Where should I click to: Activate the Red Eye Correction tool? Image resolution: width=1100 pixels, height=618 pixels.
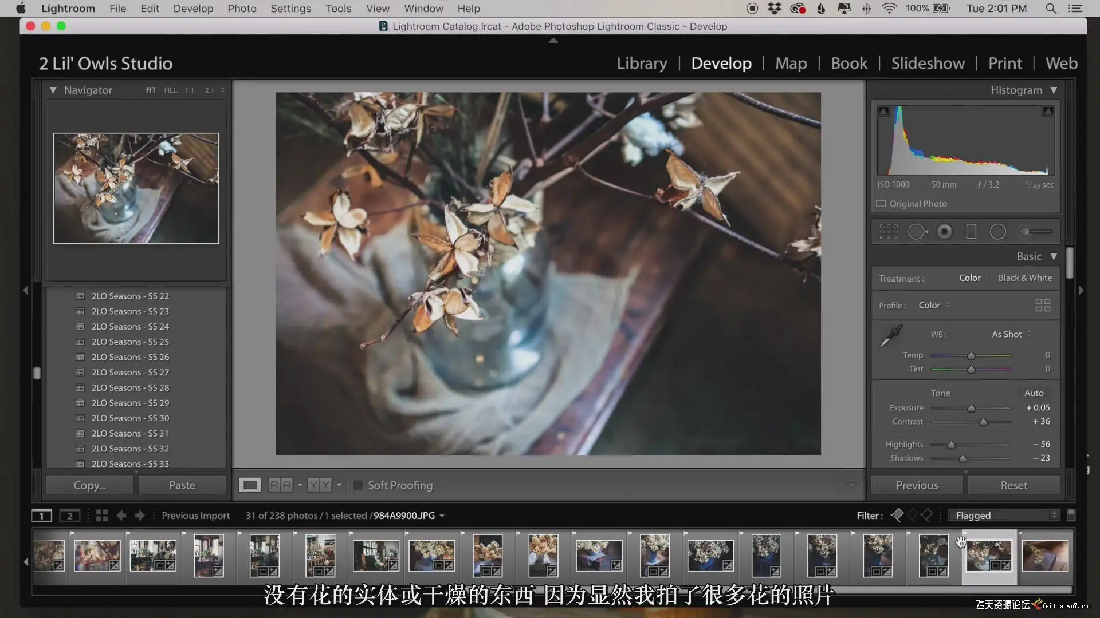click(944, 232)
